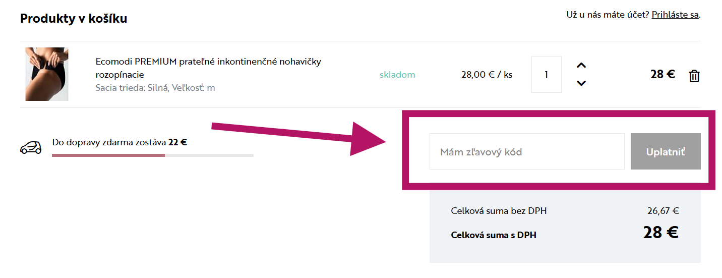This screenshot has height=278, width=722.
Task: Increase quantity with the up chevron
Action: pyautogui.click(x=581, y=66)
